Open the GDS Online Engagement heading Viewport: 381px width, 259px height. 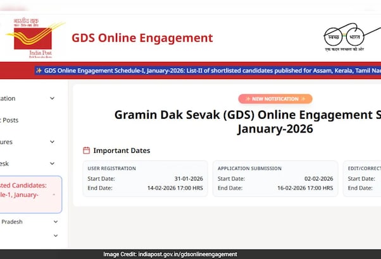tap(142, 38)
